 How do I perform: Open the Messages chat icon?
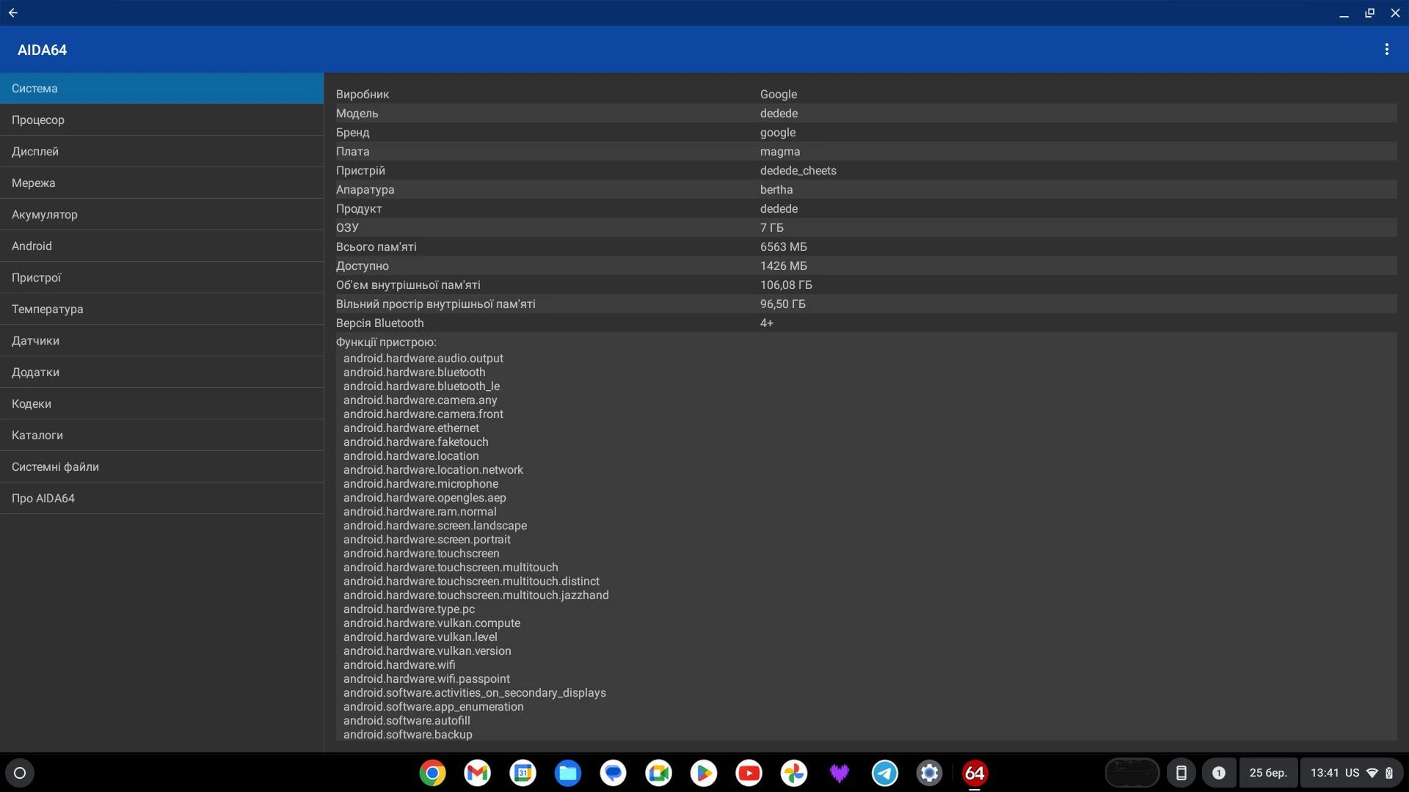tap(613, 773)
